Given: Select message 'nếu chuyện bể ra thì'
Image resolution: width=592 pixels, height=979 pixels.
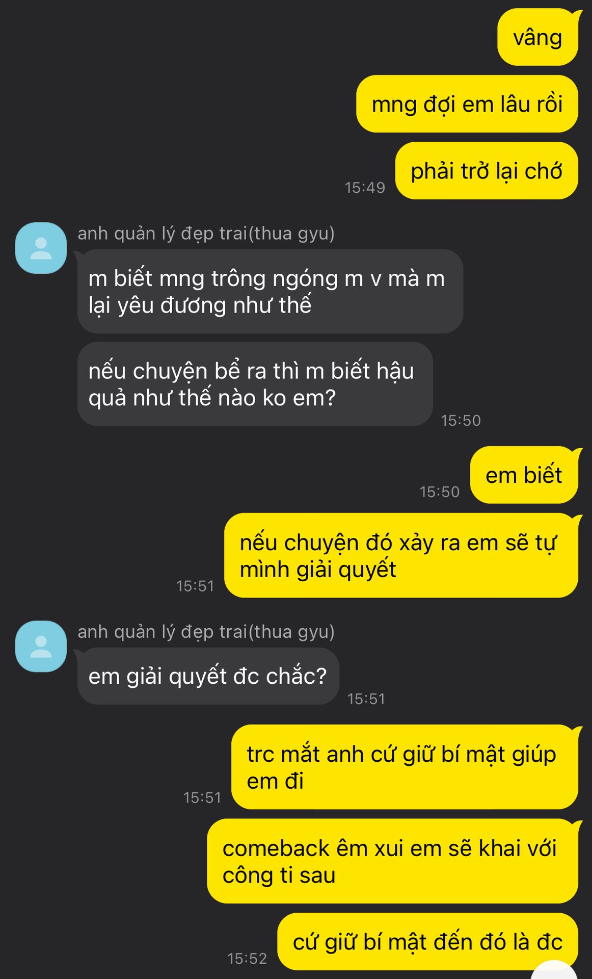Looking at the screenshot, I should [x=255, y=384].
